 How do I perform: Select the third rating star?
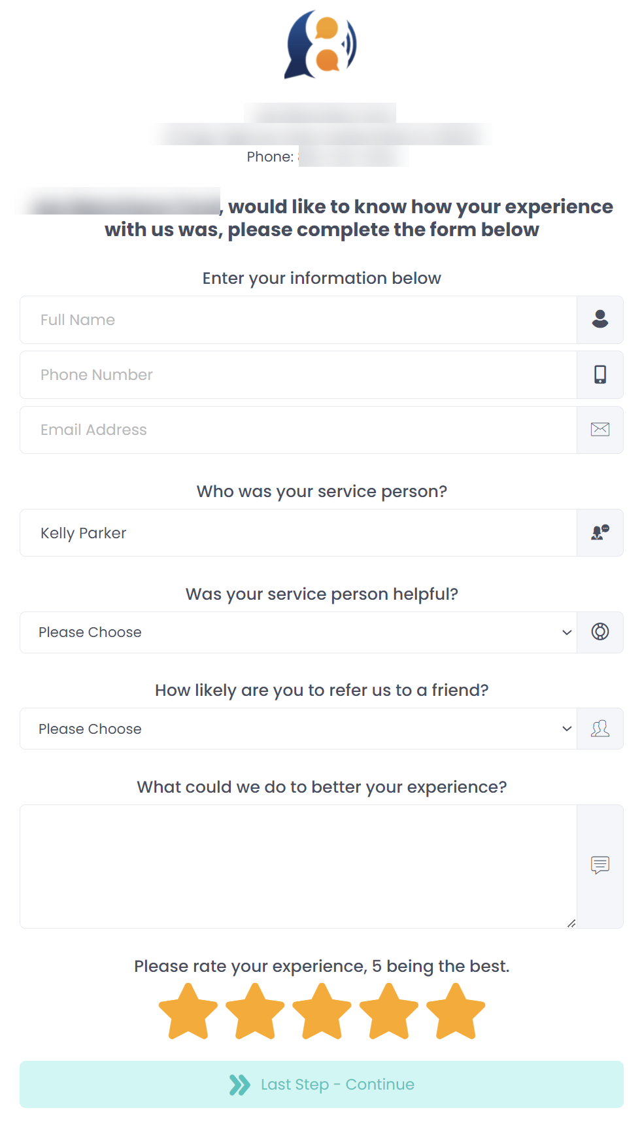point(322,1012)
